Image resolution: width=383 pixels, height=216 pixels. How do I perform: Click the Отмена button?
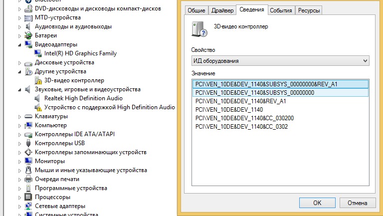pos(358,203)
